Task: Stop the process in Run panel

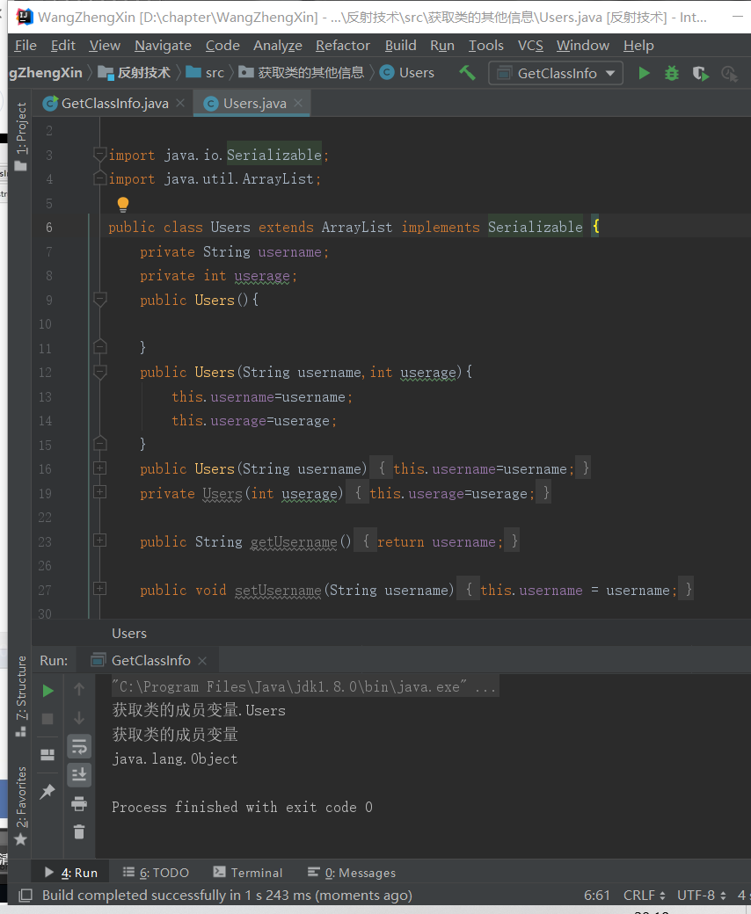Action: [x=47, y=719]
